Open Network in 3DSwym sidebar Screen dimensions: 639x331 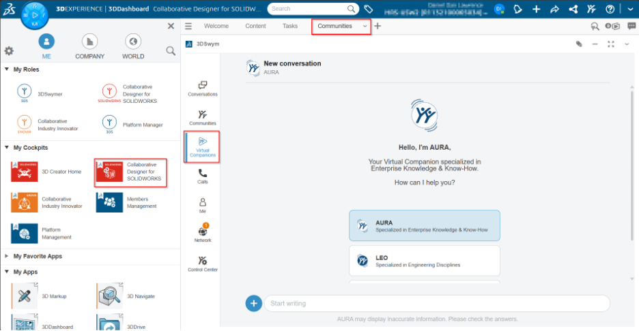click(x=203, y=233)
